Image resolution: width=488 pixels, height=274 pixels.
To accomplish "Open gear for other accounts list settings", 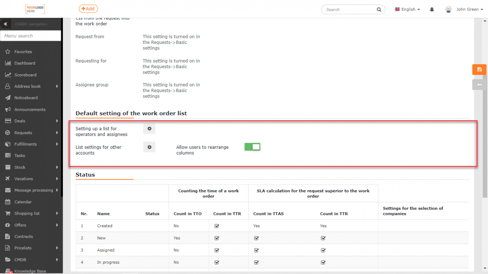I will click(149, 147).
